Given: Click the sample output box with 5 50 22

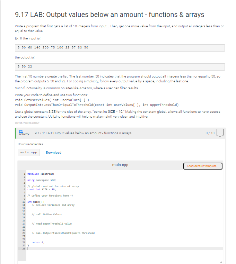Looking at the screenshot, I should point(120,67).
